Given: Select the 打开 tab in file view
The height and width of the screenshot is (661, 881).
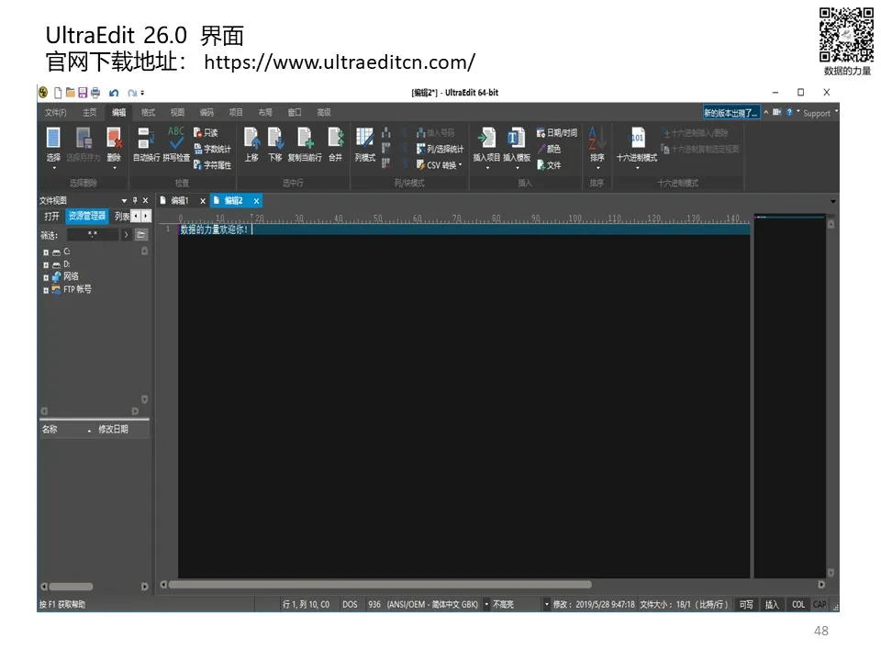Looking at the screenshot, I should (51, 216).
